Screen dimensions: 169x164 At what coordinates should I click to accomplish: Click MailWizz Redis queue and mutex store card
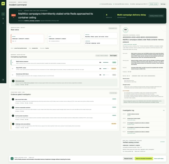click(101, 35)
